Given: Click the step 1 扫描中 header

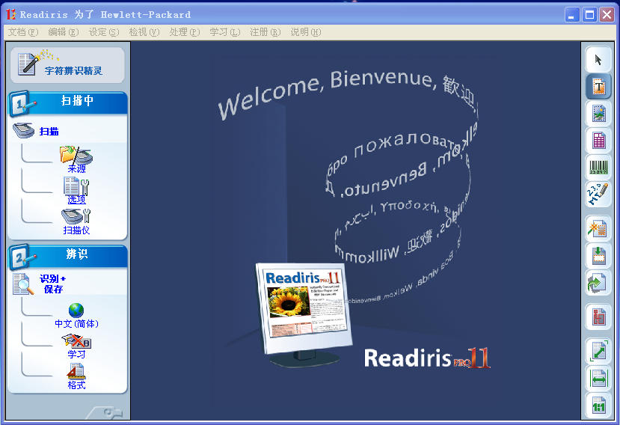Looking at the screenshot, I should pyautogui.click(x=67, y=103).
